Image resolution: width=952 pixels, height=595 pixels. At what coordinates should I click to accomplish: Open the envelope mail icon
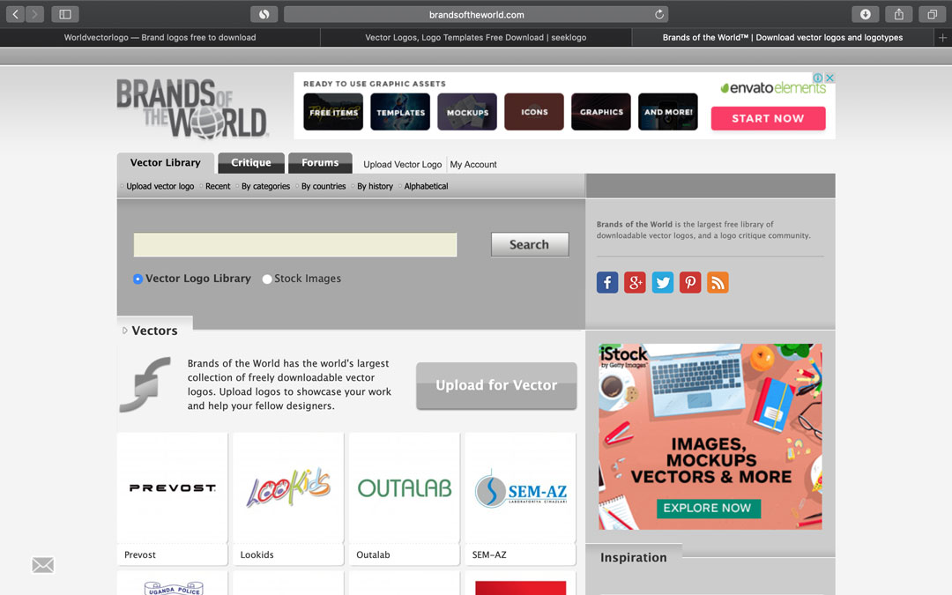tap(43, 565)
